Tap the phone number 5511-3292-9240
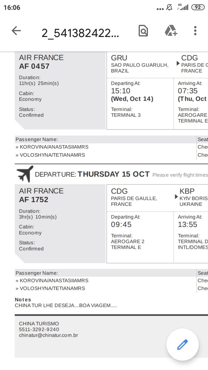 (39, 330)
